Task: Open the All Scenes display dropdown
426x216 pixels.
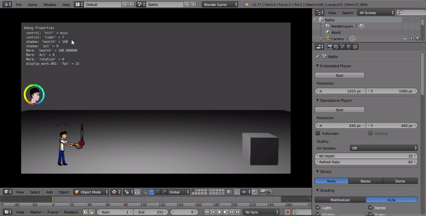Action: click(x=376, y=12)
